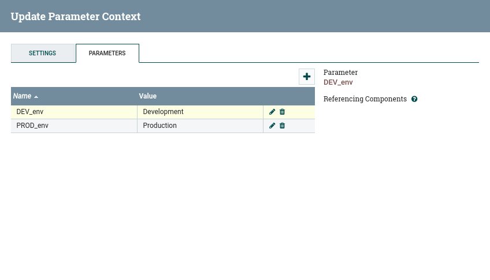Edit the PROD_env parameter with pencil icon
Viewport: 490px width, 280px height.
click(272, 126)
